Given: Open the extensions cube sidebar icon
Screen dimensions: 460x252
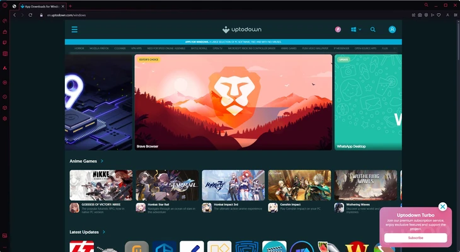Looking at the screenshot, I should coord(4,108).
